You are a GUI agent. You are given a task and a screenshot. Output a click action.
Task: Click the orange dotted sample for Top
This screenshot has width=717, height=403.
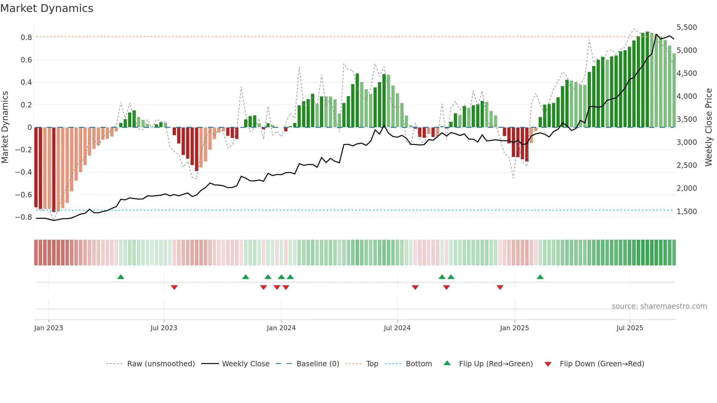click(353, 364)
